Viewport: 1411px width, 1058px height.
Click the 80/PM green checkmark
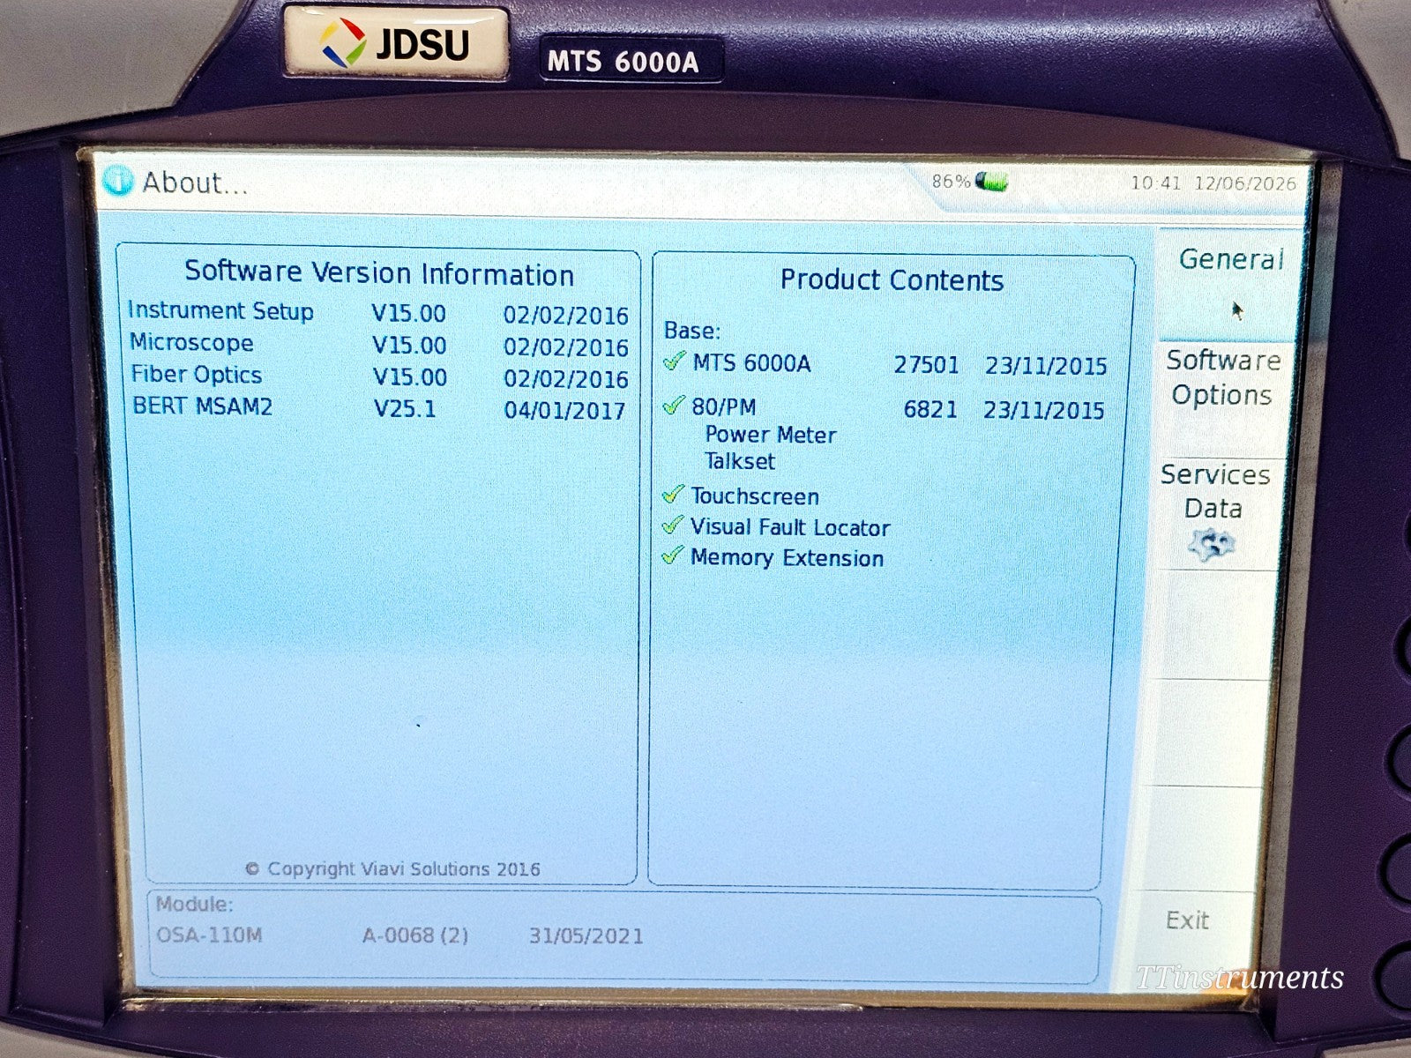(x=675, y=405)
